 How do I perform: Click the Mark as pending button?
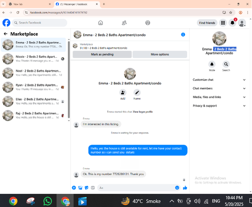[102, 54]
